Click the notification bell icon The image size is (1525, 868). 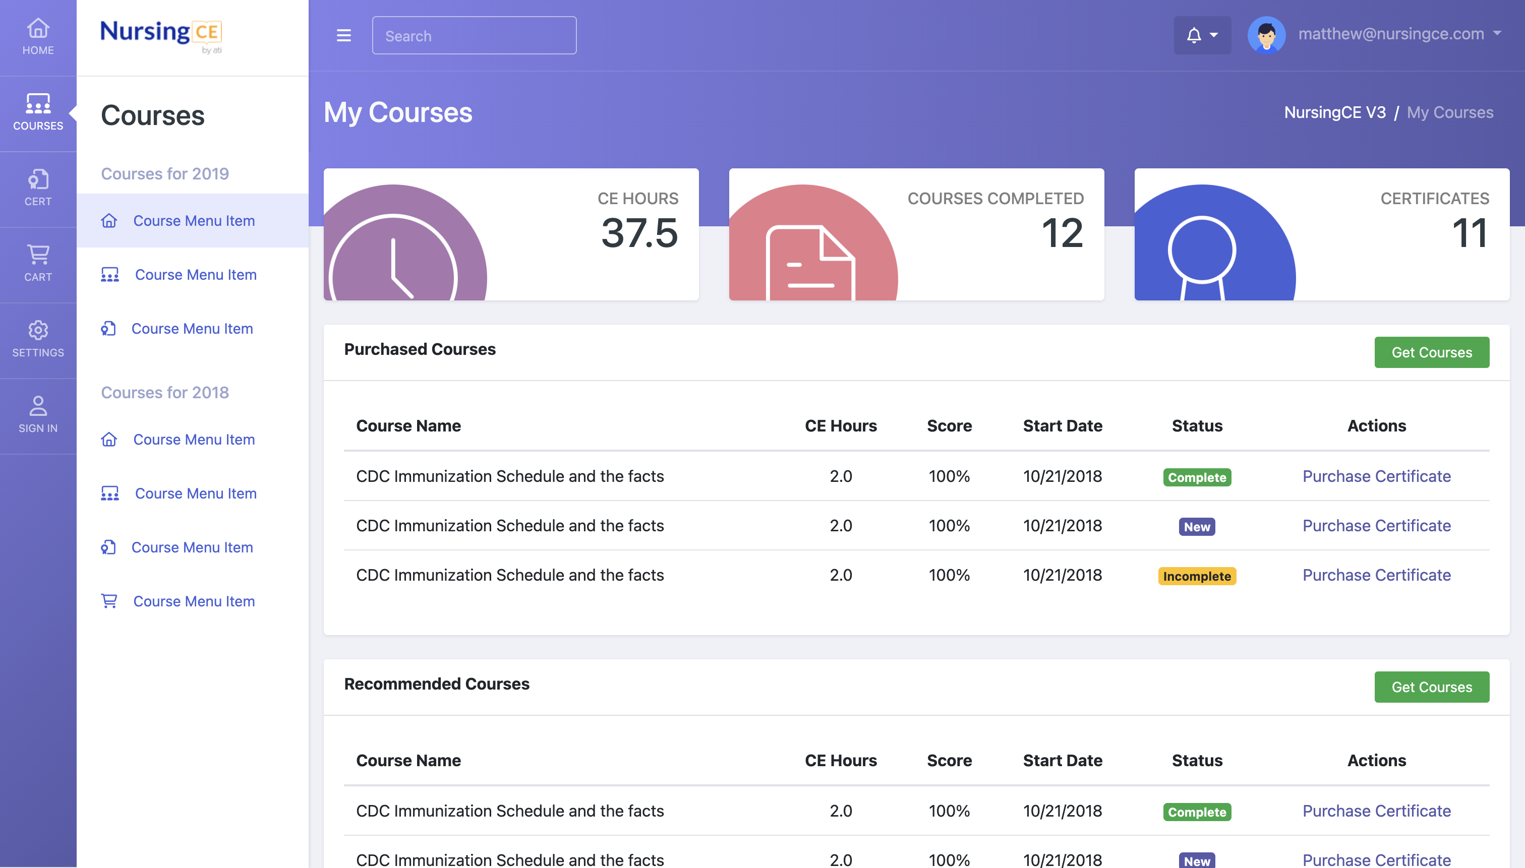[x=1193, y=35]
